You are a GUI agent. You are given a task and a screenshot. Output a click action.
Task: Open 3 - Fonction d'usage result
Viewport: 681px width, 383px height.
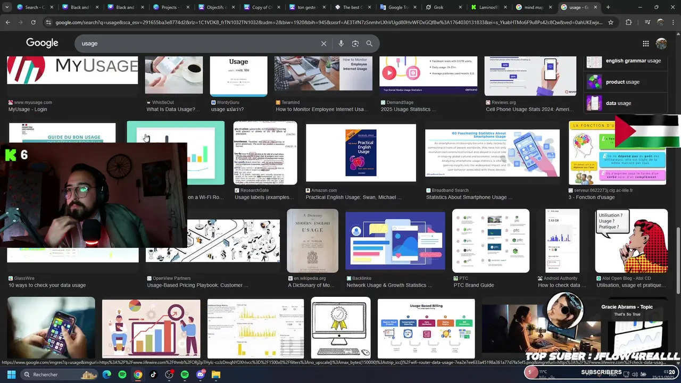pos(591,197)
